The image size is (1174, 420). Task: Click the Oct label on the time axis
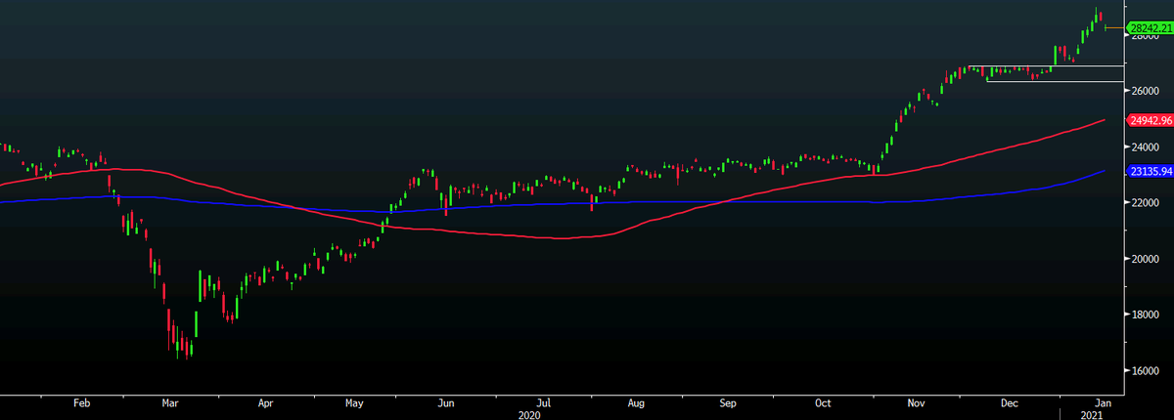[823, 401]
